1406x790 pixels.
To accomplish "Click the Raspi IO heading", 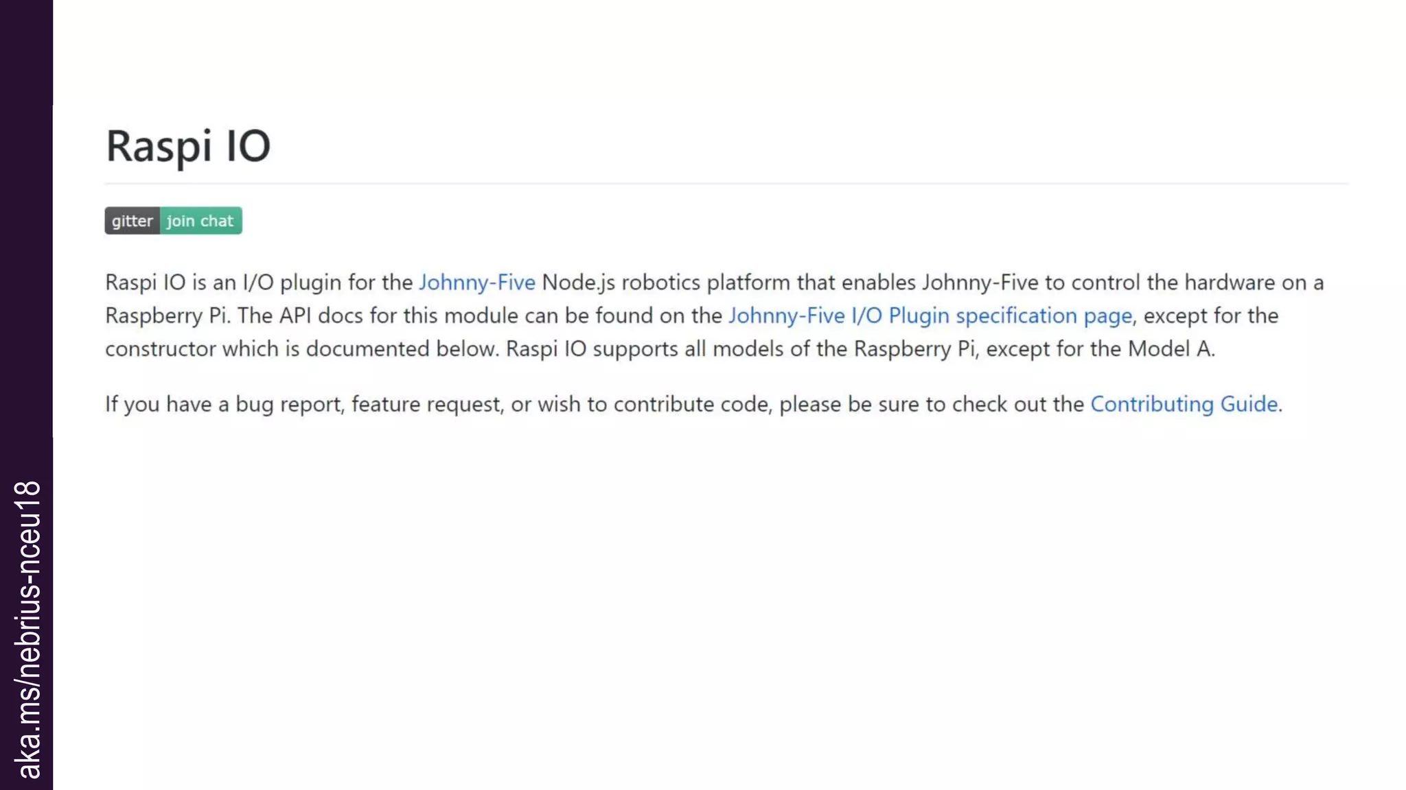I will click(x=188, y=145).
